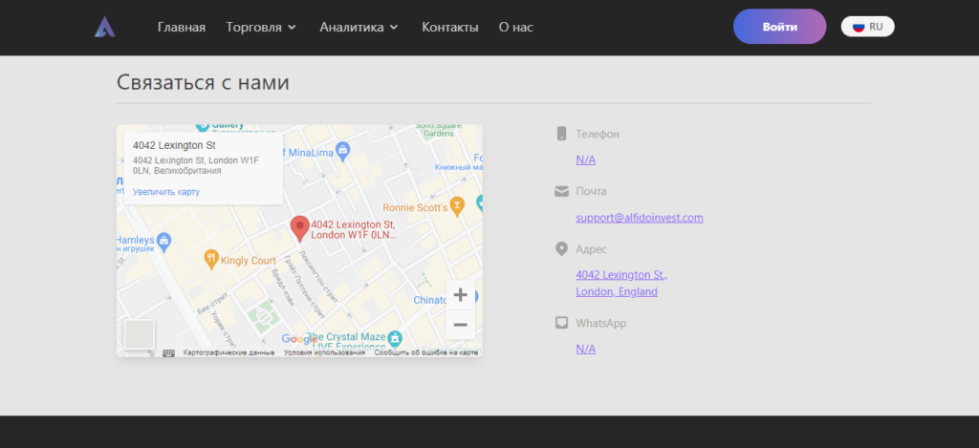Viewport: 979px width, 448px height.
Task: Click Kingly Court restaurant marker
Action: coord(211,258)
